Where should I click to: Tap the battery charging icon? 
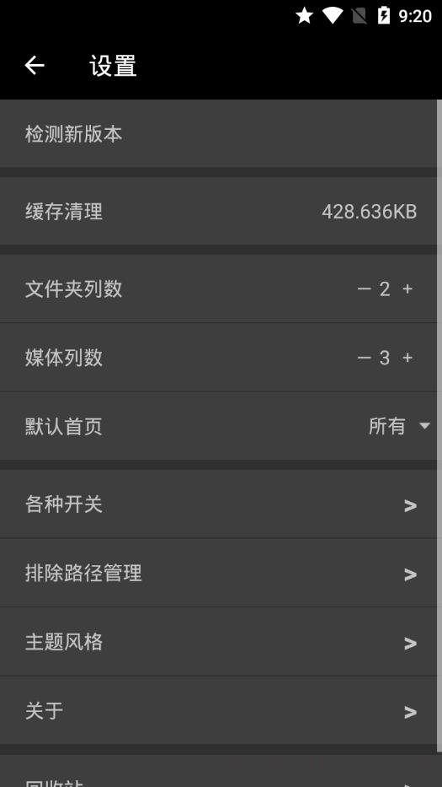tap(383, 15)
